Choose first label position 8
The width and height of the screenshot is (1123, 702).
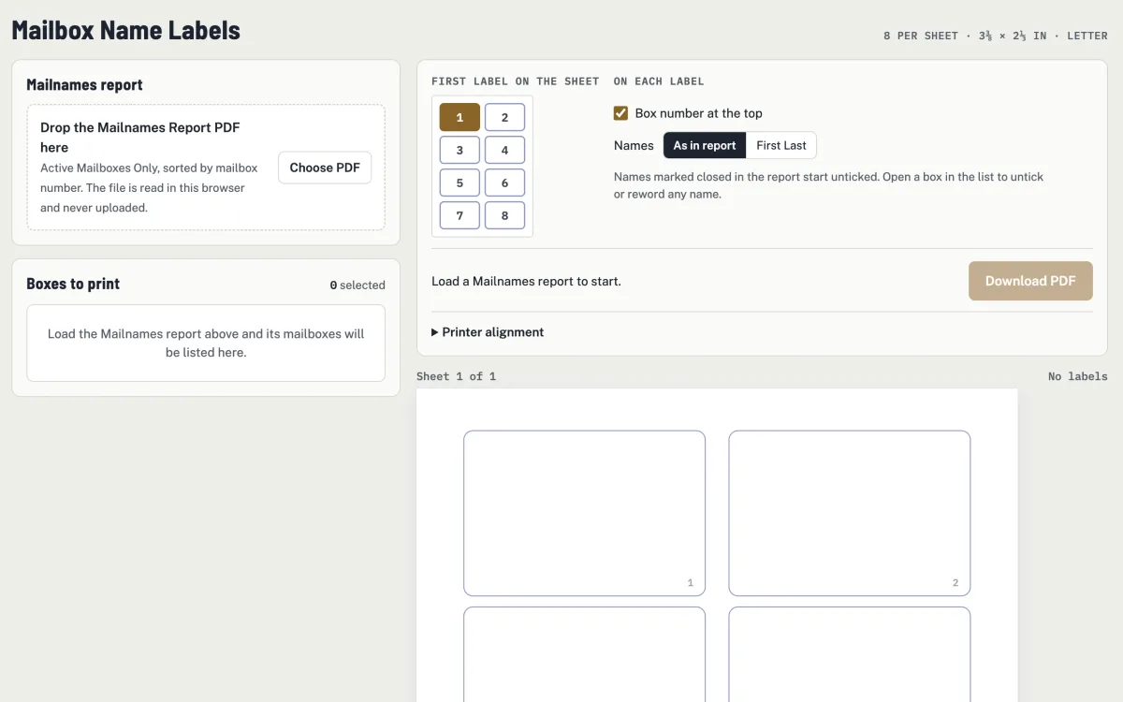click(x=504, y=215)
